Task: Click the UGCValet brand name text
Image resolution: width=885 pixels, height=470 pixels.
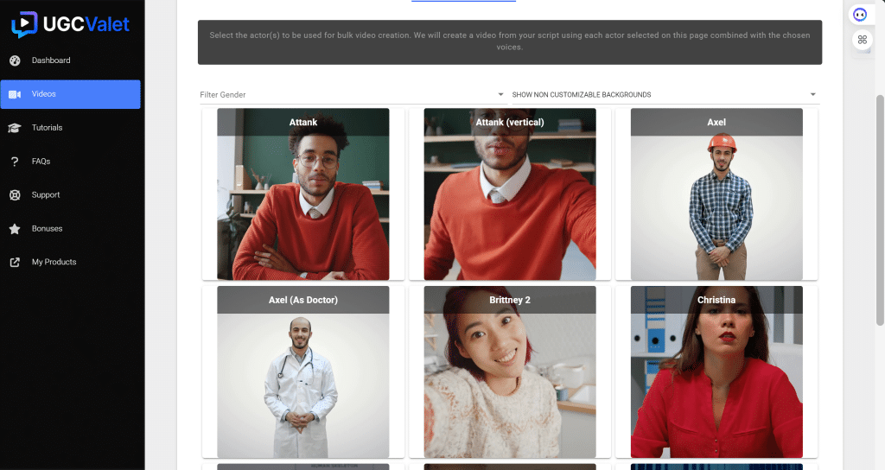Action: click(x=86, y=24)
